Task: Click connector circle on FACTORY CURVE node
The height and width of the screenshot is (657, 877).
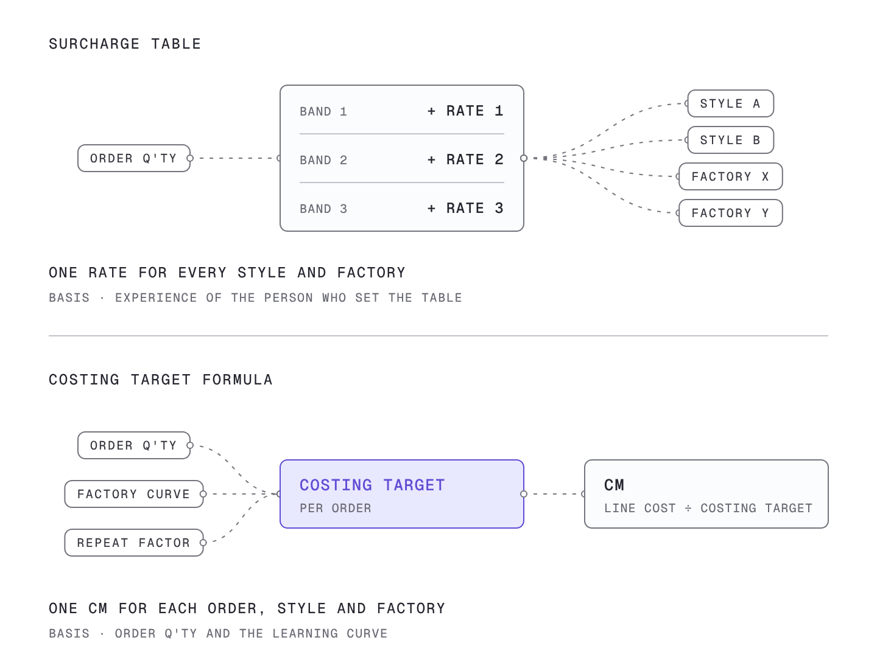Action: (x=203, y=494)
